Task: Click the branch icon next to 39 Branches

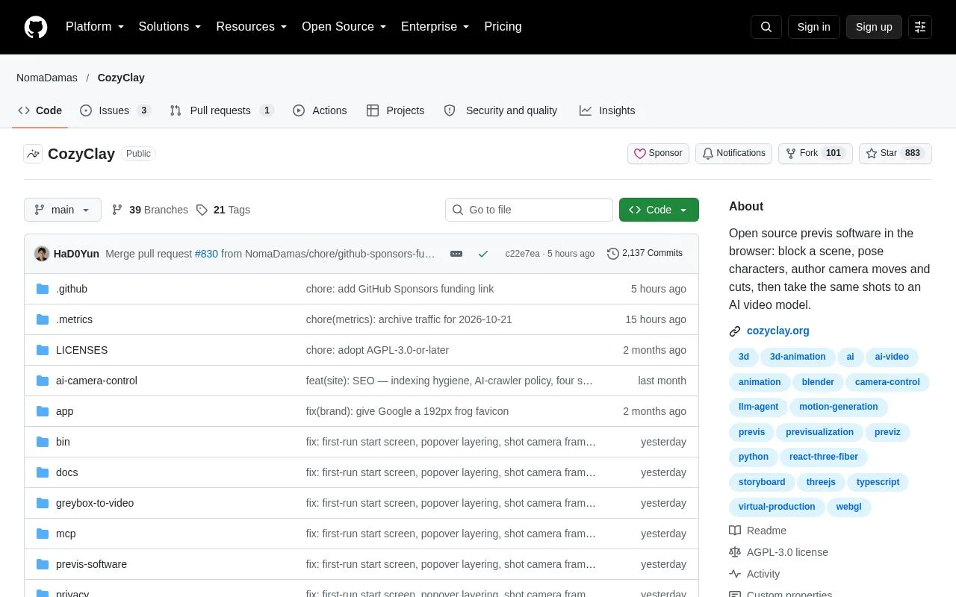Action: coord(117,210)
